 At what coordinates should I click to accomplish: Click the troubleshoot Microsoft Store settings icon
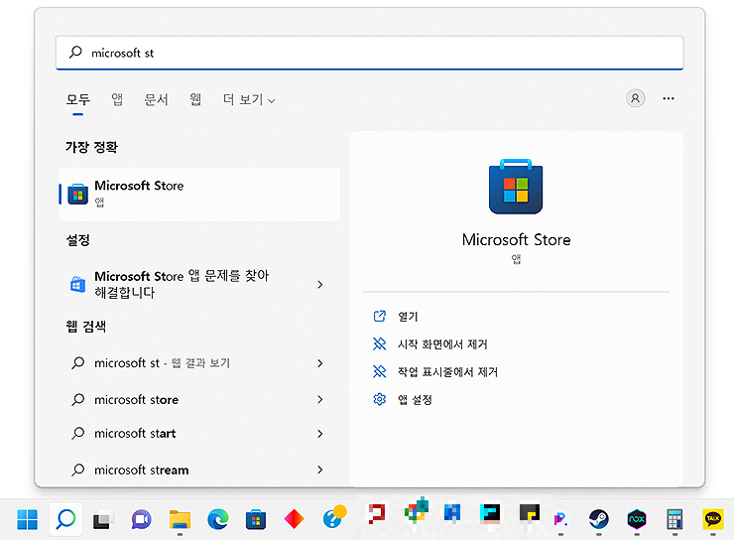[x=77, y=284]
